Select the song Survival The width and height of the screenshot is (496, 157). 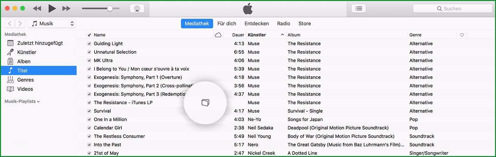tap(102, 111)
